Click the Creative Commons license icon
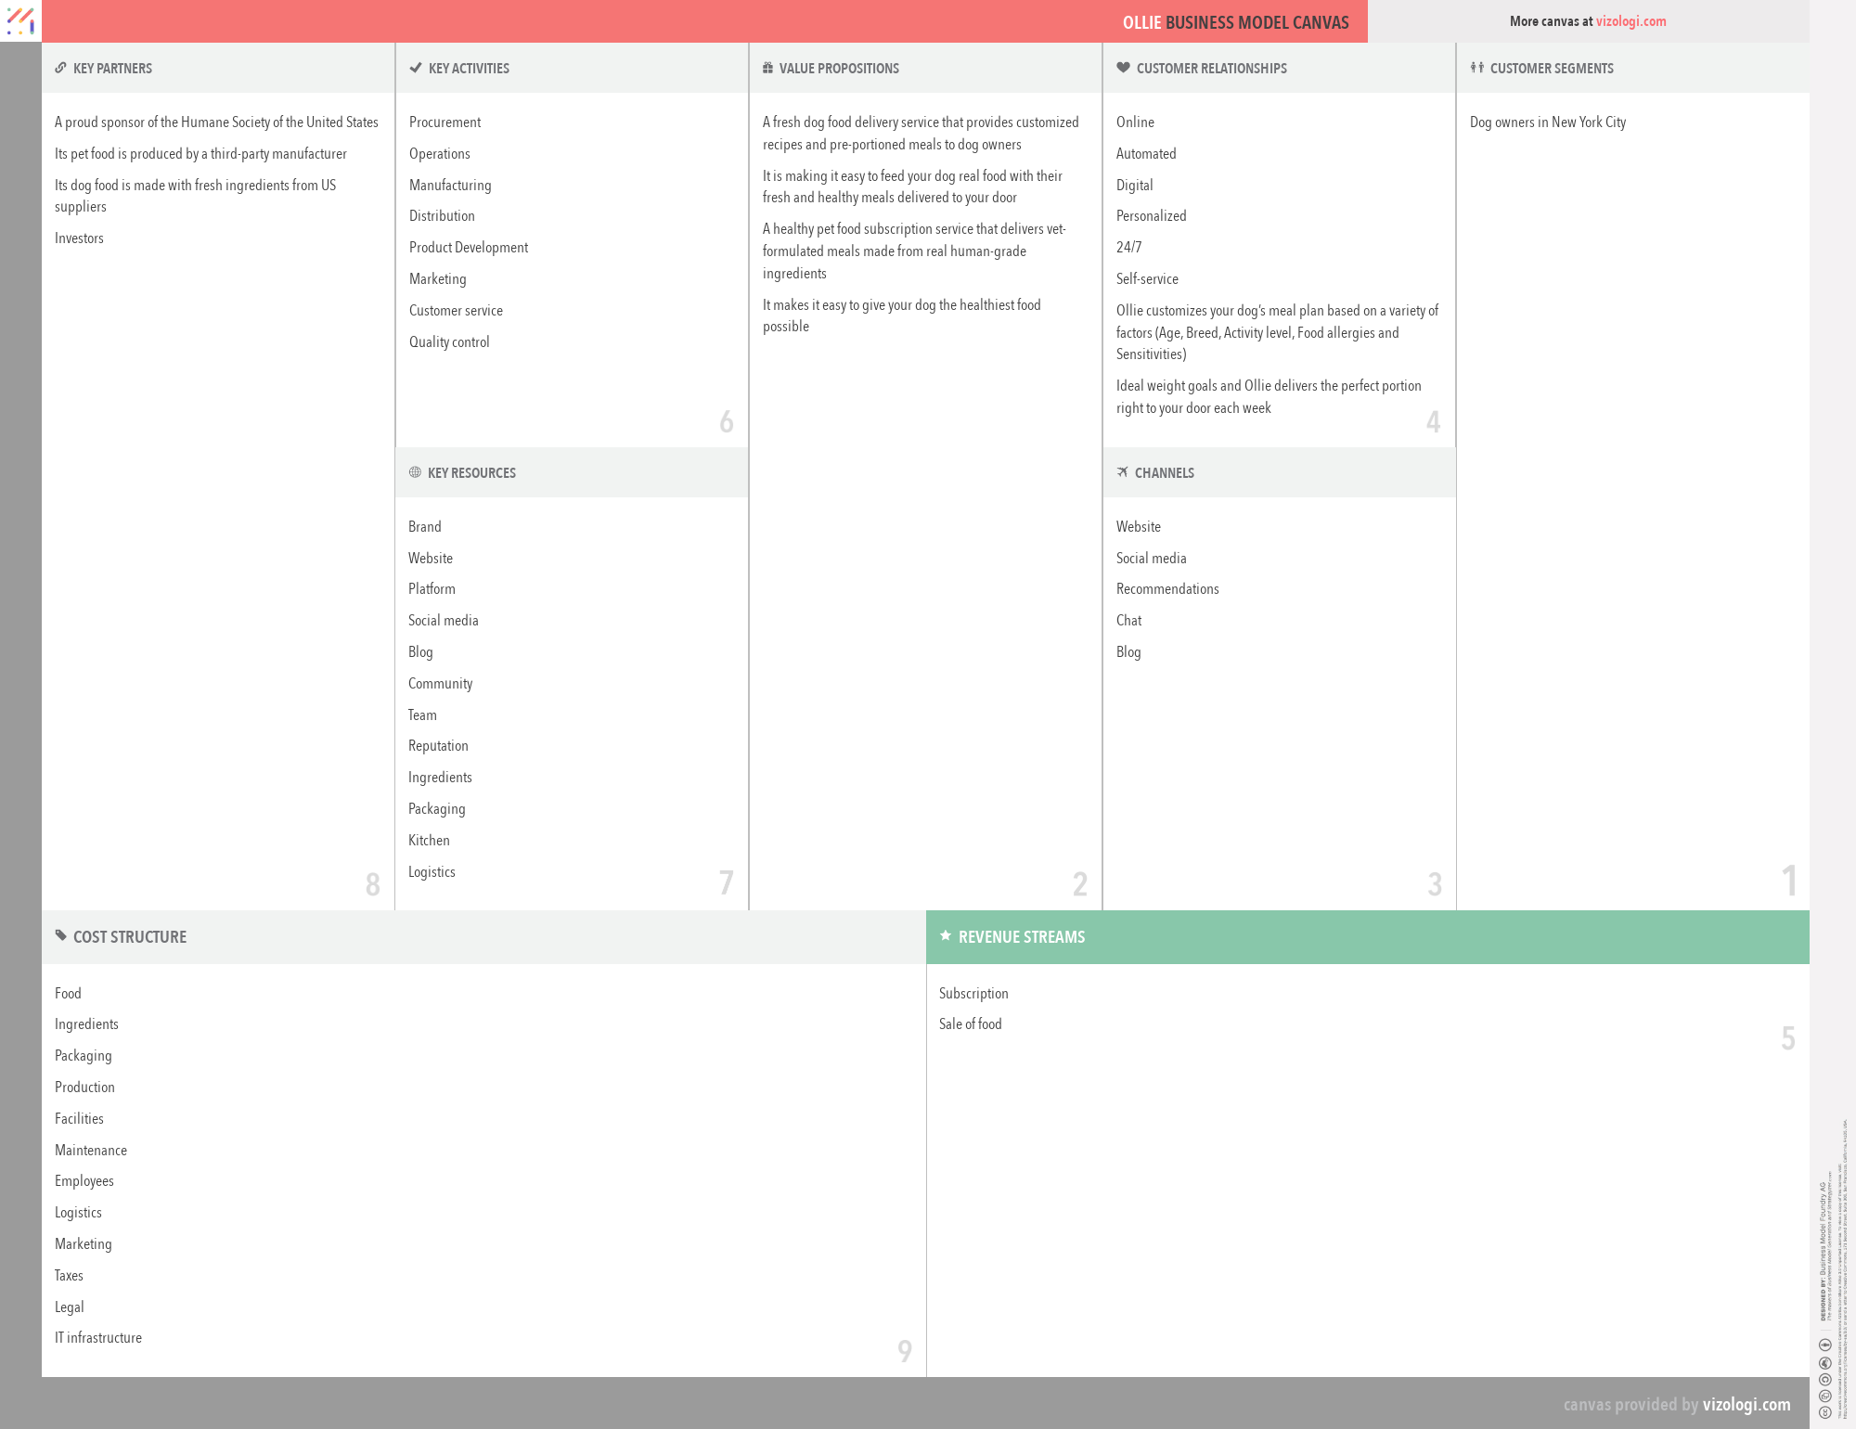 [1824, 1412]
